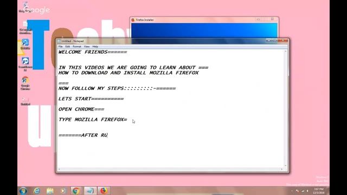347x195 pixels.
Task: Open the View menu in Notepad
Action: pyautogui.click(x=87, y=47)
